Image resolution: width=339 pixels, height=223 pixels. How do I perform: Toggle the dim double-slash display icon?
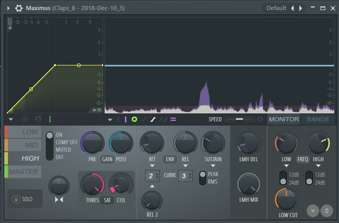[x=163, y=119]
